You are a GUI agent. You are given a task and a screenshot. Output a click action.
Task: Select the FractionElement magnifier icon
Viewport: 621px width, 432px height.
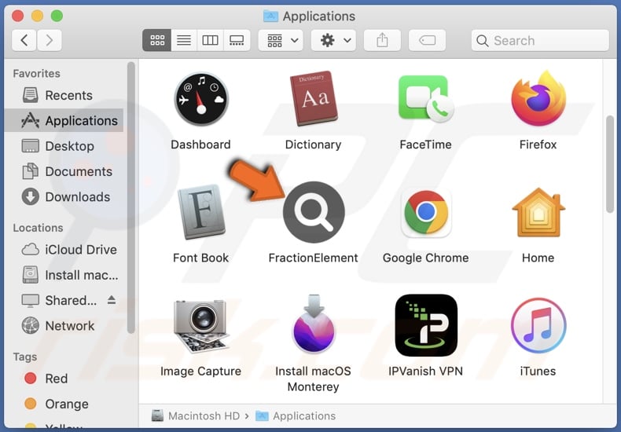click(x=314, y=212)
